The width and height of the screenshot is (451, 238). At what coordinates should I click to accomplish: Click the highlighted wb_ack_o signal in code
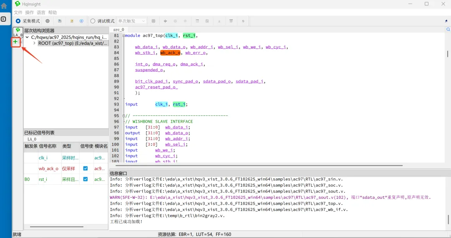click(x=170, y=53)
